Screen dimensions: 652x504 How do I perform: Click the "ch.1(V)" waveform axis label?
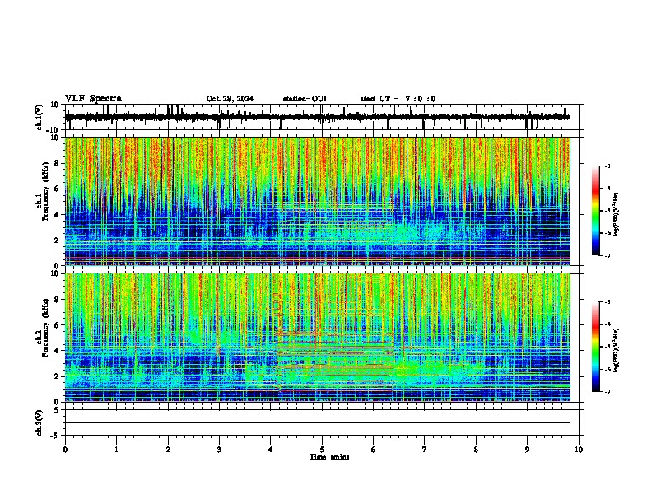pos(40,117)
